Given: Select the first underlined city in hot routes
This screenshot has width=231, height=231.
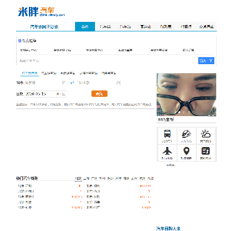Looking at the screenshot, I should click(x=78, y=178).
